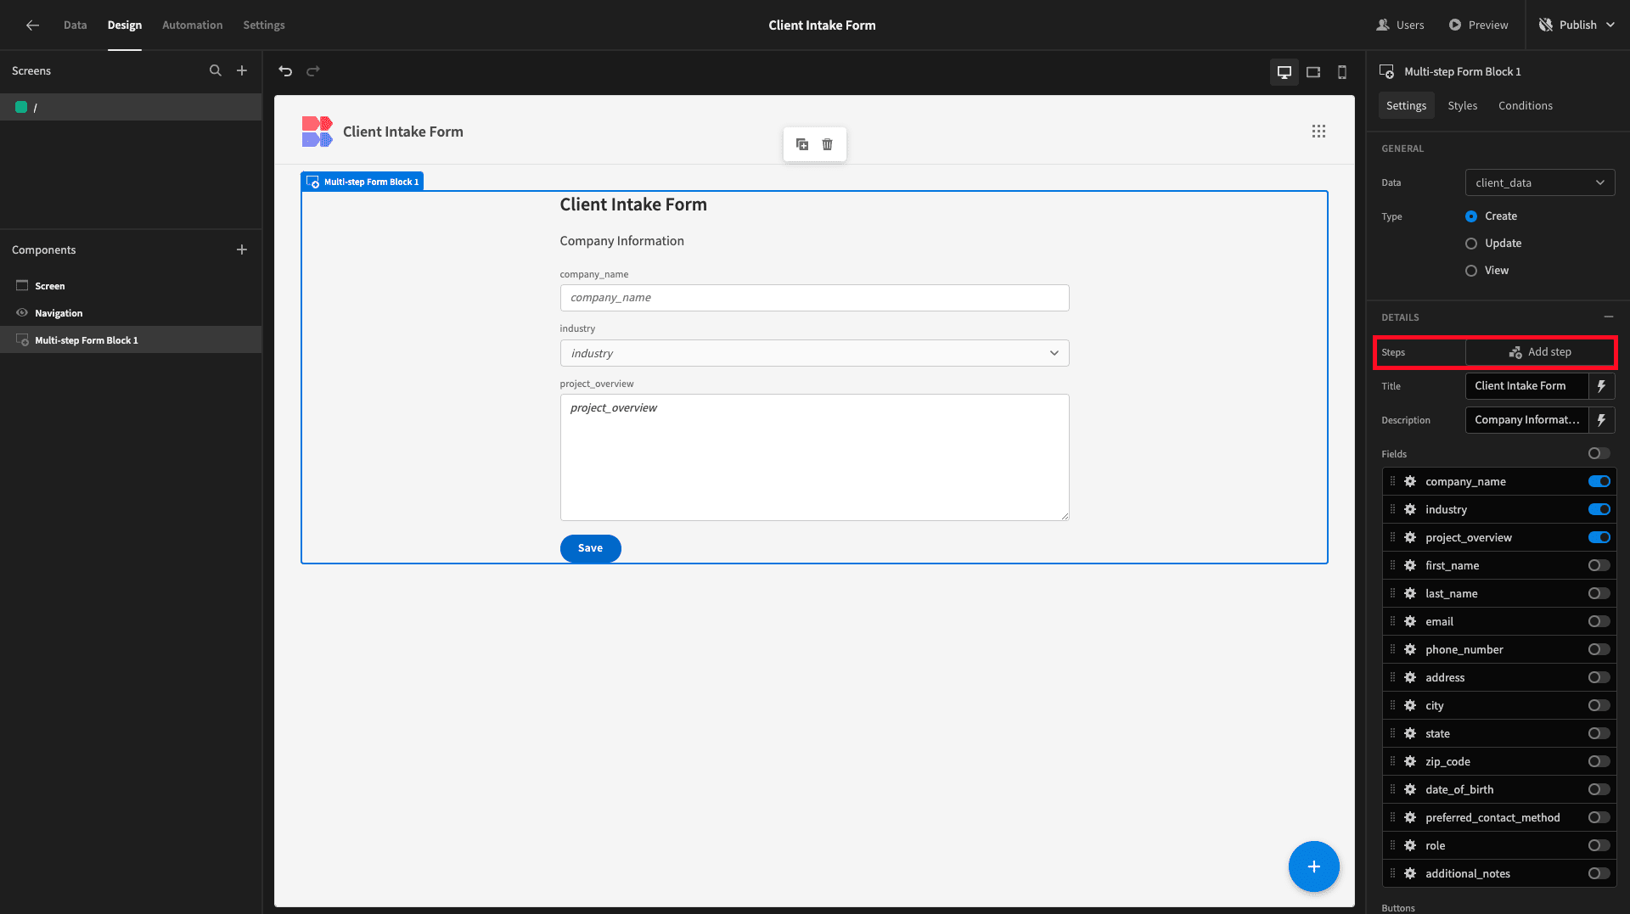Enable the additional_notes field toggle
Viewport: 1630px width, 914px height.
click(1599, 873)
